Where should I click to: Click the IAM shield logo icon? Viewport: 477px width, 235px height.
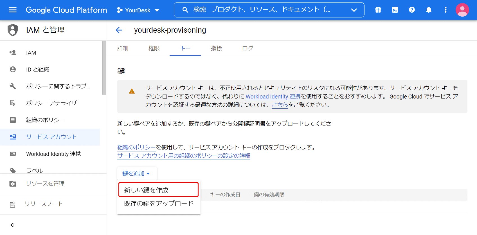13,30
